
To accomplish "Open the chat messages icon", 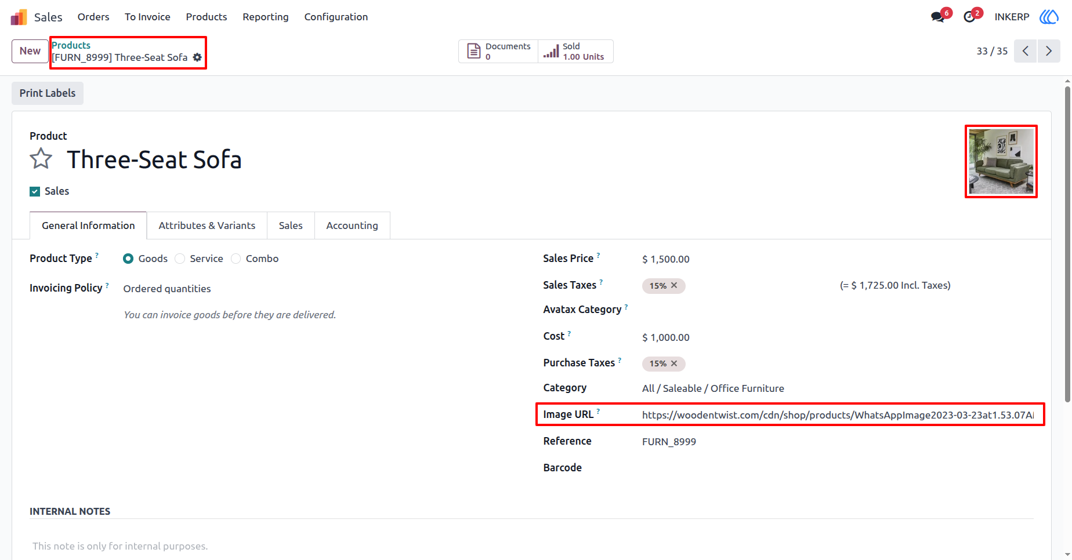I will tap(937, 17).
